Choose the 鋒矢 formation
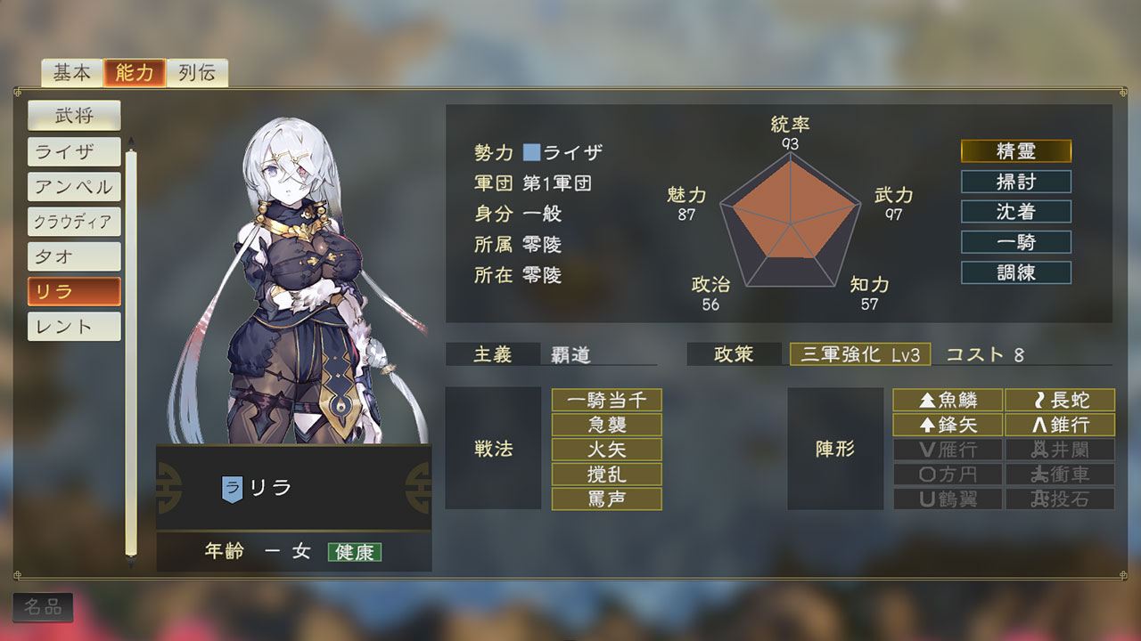Image resolution: width=1141 pixels, height=641 pixels. pyautogui.click(x=948, y=425)
